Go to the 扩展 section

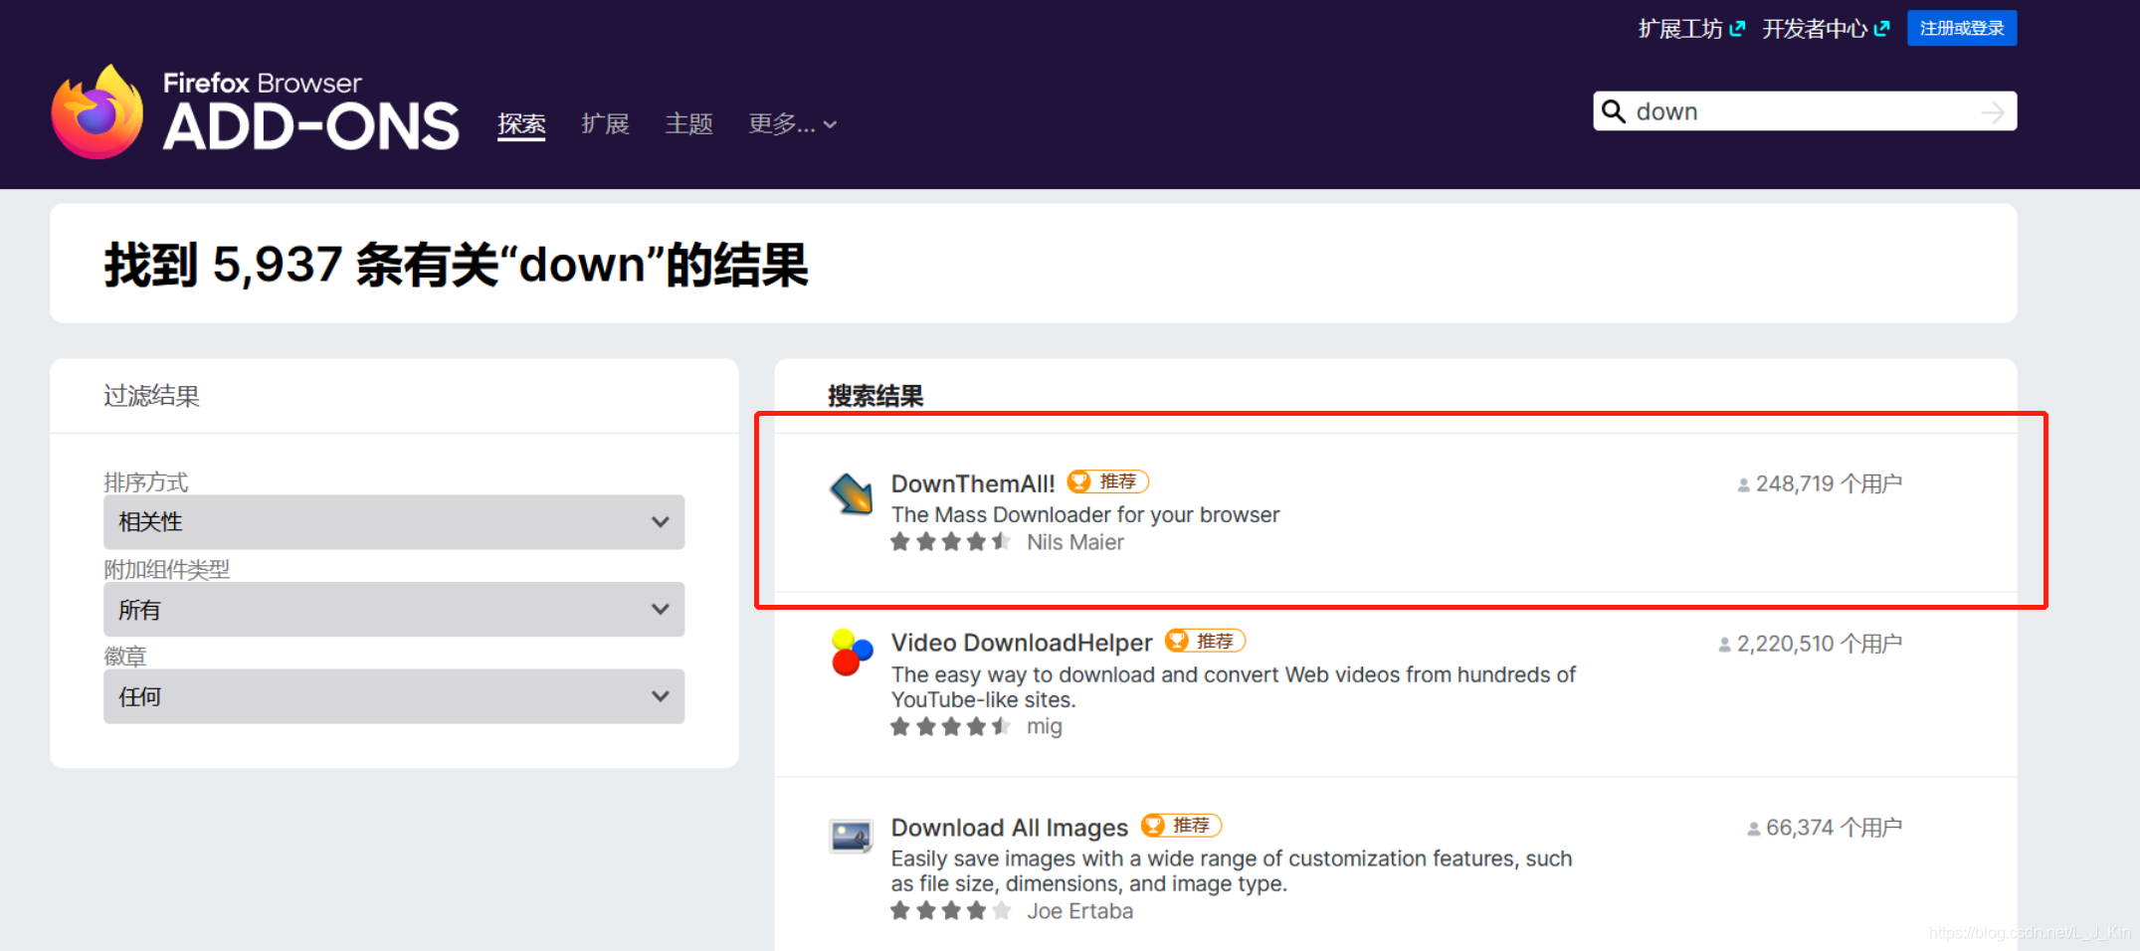pyautogui.click(x=605, y=124)
